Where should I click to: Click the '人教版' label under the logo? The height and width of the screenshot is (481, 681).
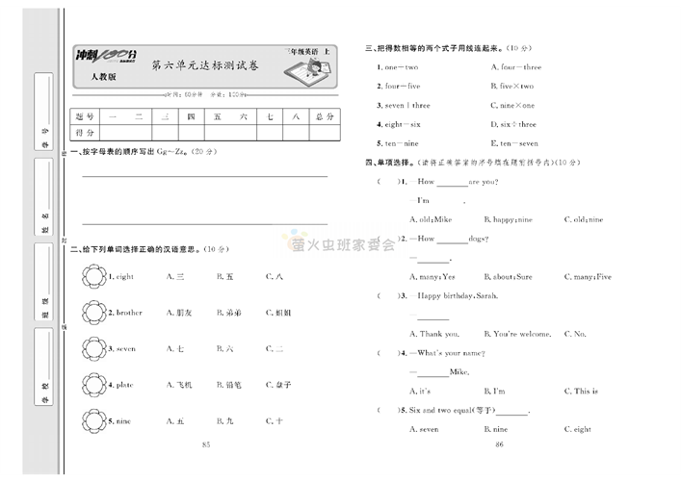[x=103, y=77]
